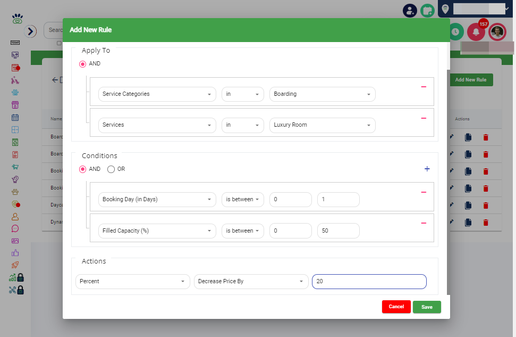Open the Luxury Room value dropdown

pos(323,125)
